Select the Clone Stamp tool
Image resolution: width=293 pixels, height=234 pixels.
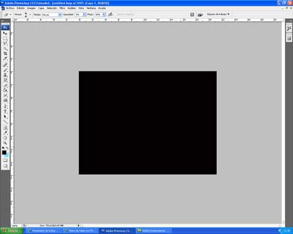tap(5, 75)
